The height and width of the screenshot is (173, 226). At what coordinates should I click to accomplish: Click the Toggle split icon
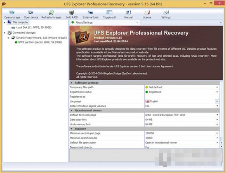point(109,12)
